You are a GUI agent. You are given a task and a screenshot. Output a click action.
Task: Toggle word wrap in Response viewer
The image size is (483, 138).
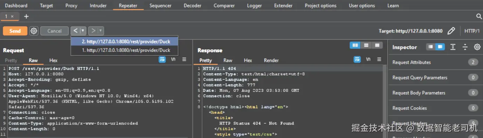[x=357, y=60]
